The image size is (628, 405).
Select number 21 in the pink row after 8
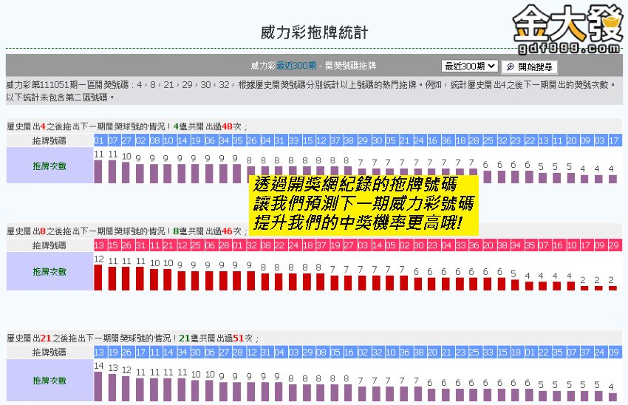click(168, 245)
